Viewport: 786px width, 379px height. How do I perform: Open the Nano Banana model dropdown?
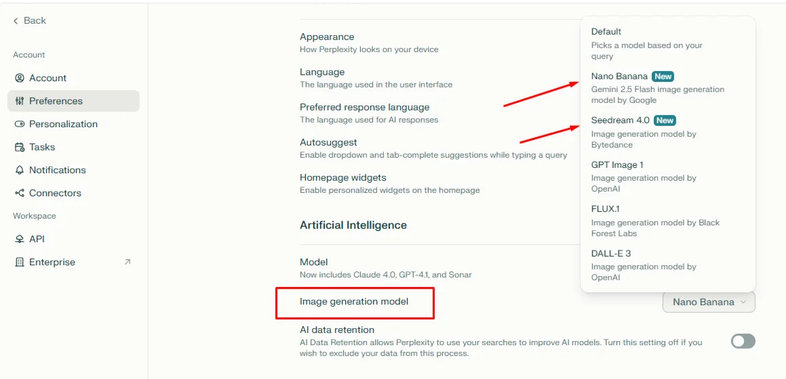click(x=709, y=302)
